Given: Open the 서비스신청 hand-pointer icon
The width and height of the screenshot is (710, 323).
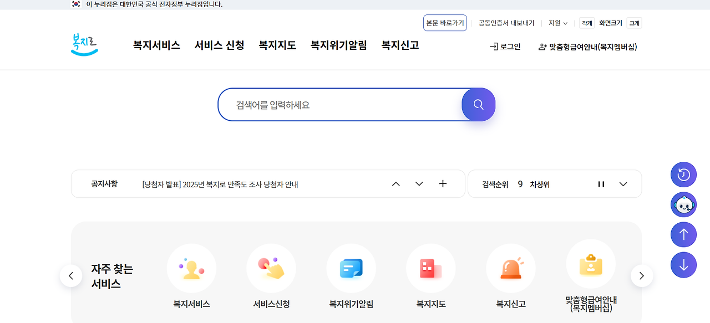Looking at the screenshot, I should tap(271, 269).
